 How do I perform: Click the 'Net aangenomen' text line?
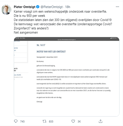click(x=26, y=33)
